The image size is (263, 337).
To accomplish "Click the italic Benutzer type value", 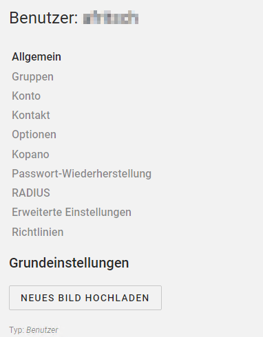I will click(x=42, y=330).
